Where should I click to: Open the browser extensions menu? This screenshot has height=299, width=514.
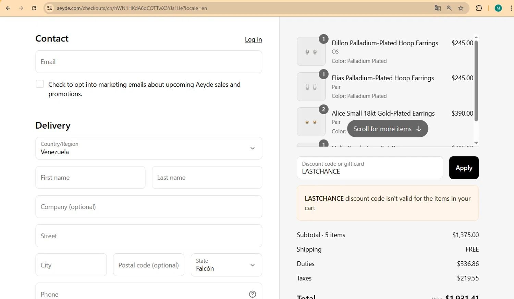click(x=479, y=8)
